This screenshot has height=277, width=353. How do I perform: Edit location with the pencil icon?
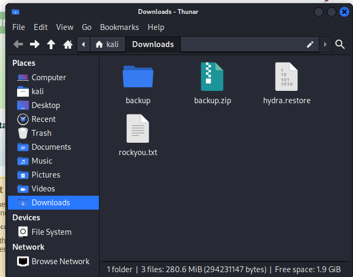(x=310, y=44)
